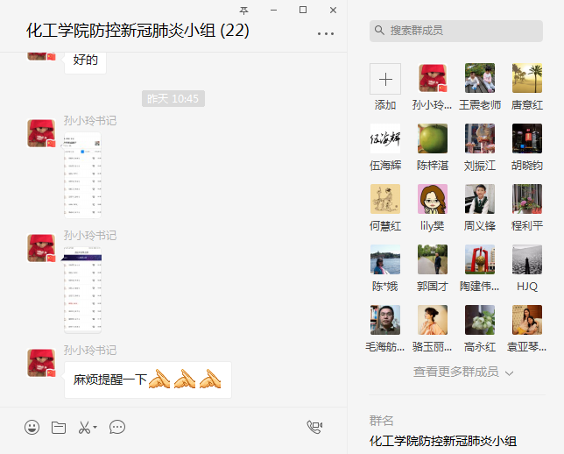Screen dimensions: 564x454
Task: Click 孙小玲书记's avatar beside the 麻烦提醒一下 message
Action: 42,364
